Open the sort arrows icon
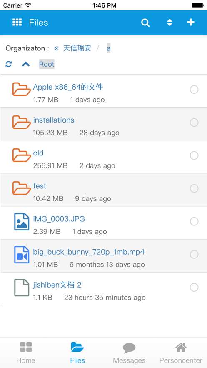This screenshot has width=207, height=368. point(170,22)
